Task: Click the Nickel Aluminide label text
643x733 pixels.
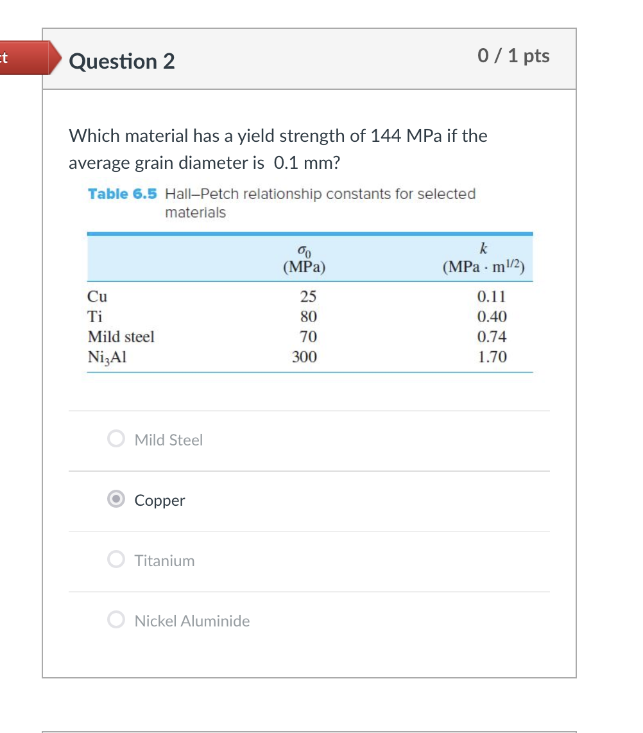Action: coord(192,621)
